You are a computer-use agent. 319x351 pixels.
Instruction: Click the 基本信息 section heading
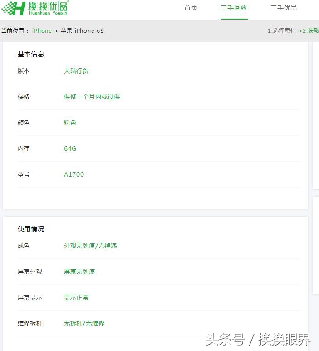pyautogui.click(x=31, y=54)
